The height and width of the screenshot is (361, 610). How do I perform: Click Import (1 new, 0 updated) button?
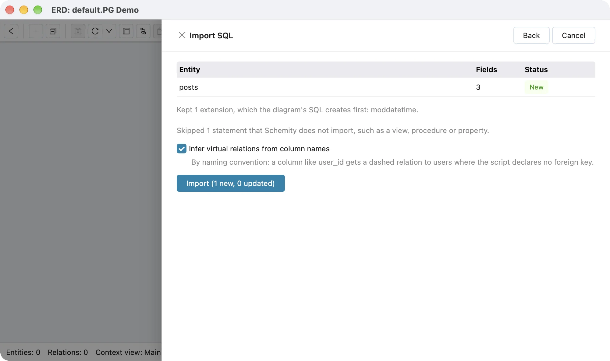[231, 183]
